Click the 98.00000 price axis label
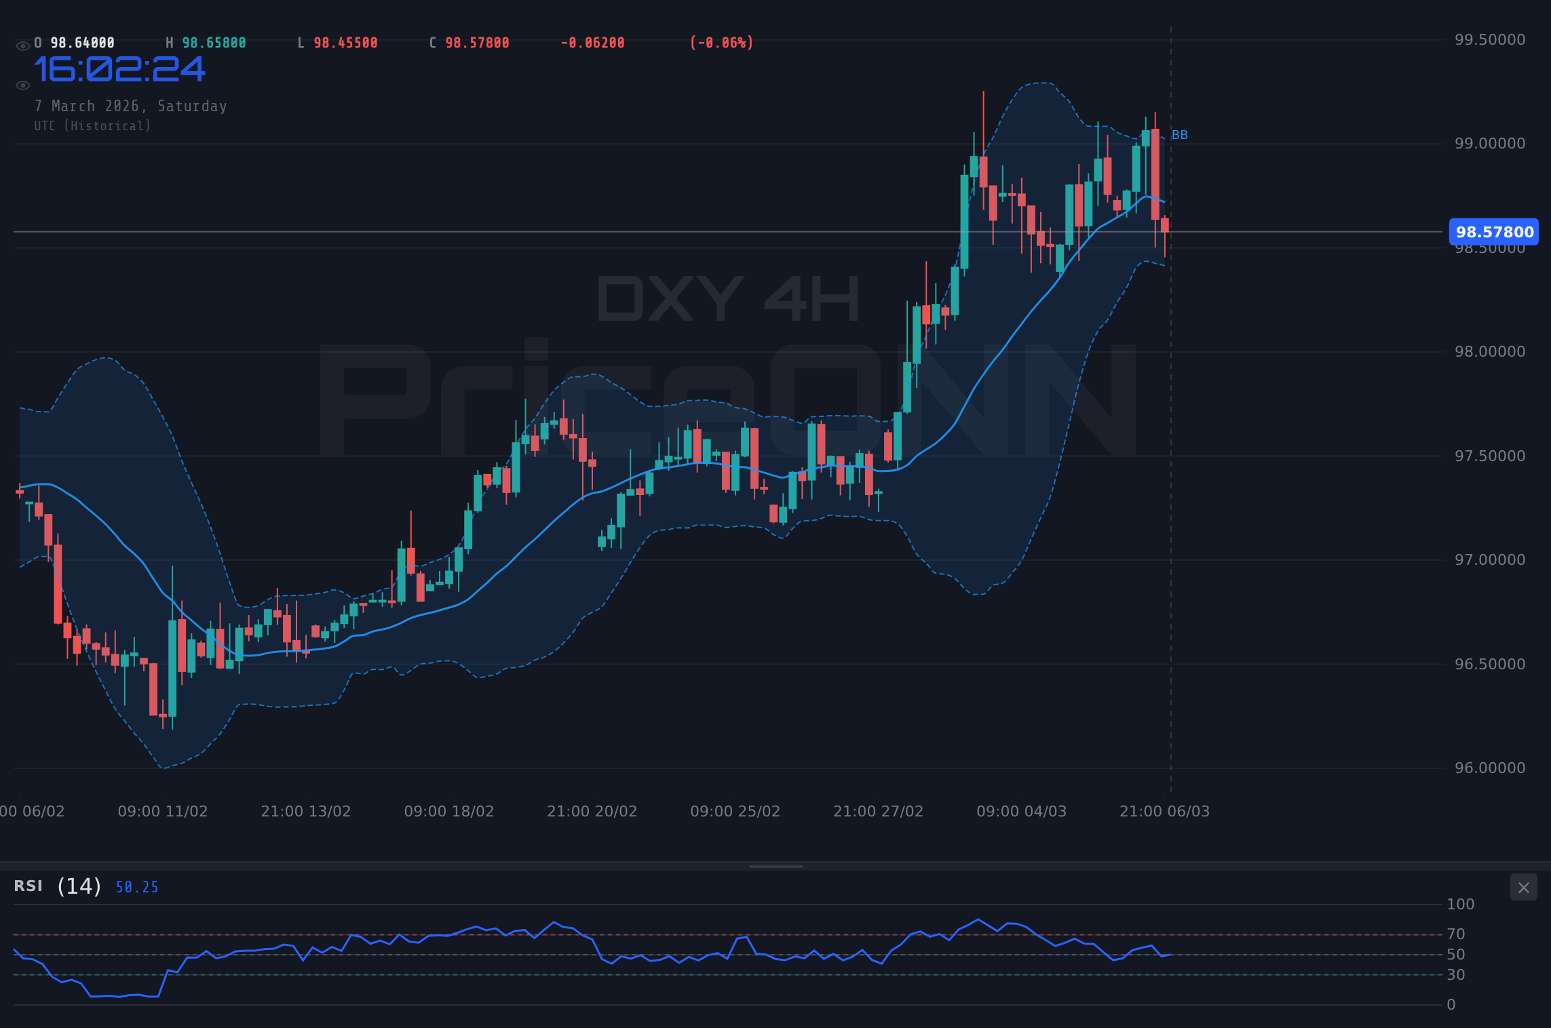Screen dimensions: 1551x1028 (x=1490, y=352)
